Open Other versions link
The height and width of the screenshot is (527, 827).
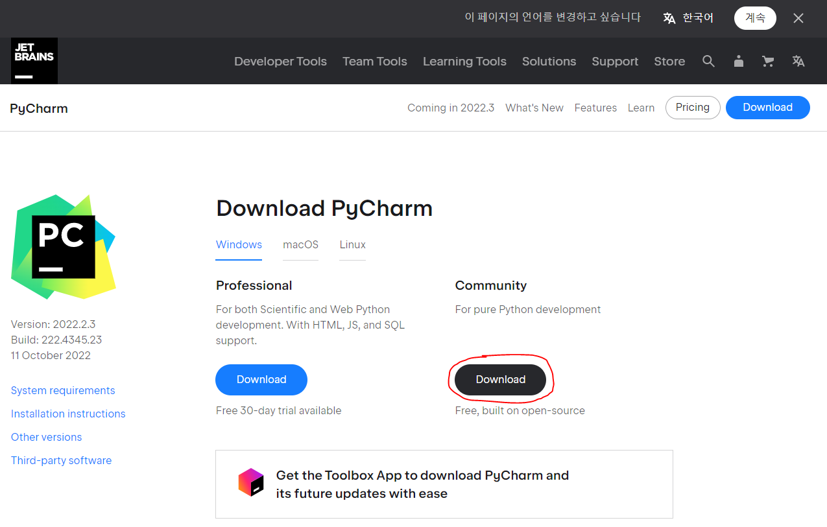pyautogui.click(x=46, y=437)
